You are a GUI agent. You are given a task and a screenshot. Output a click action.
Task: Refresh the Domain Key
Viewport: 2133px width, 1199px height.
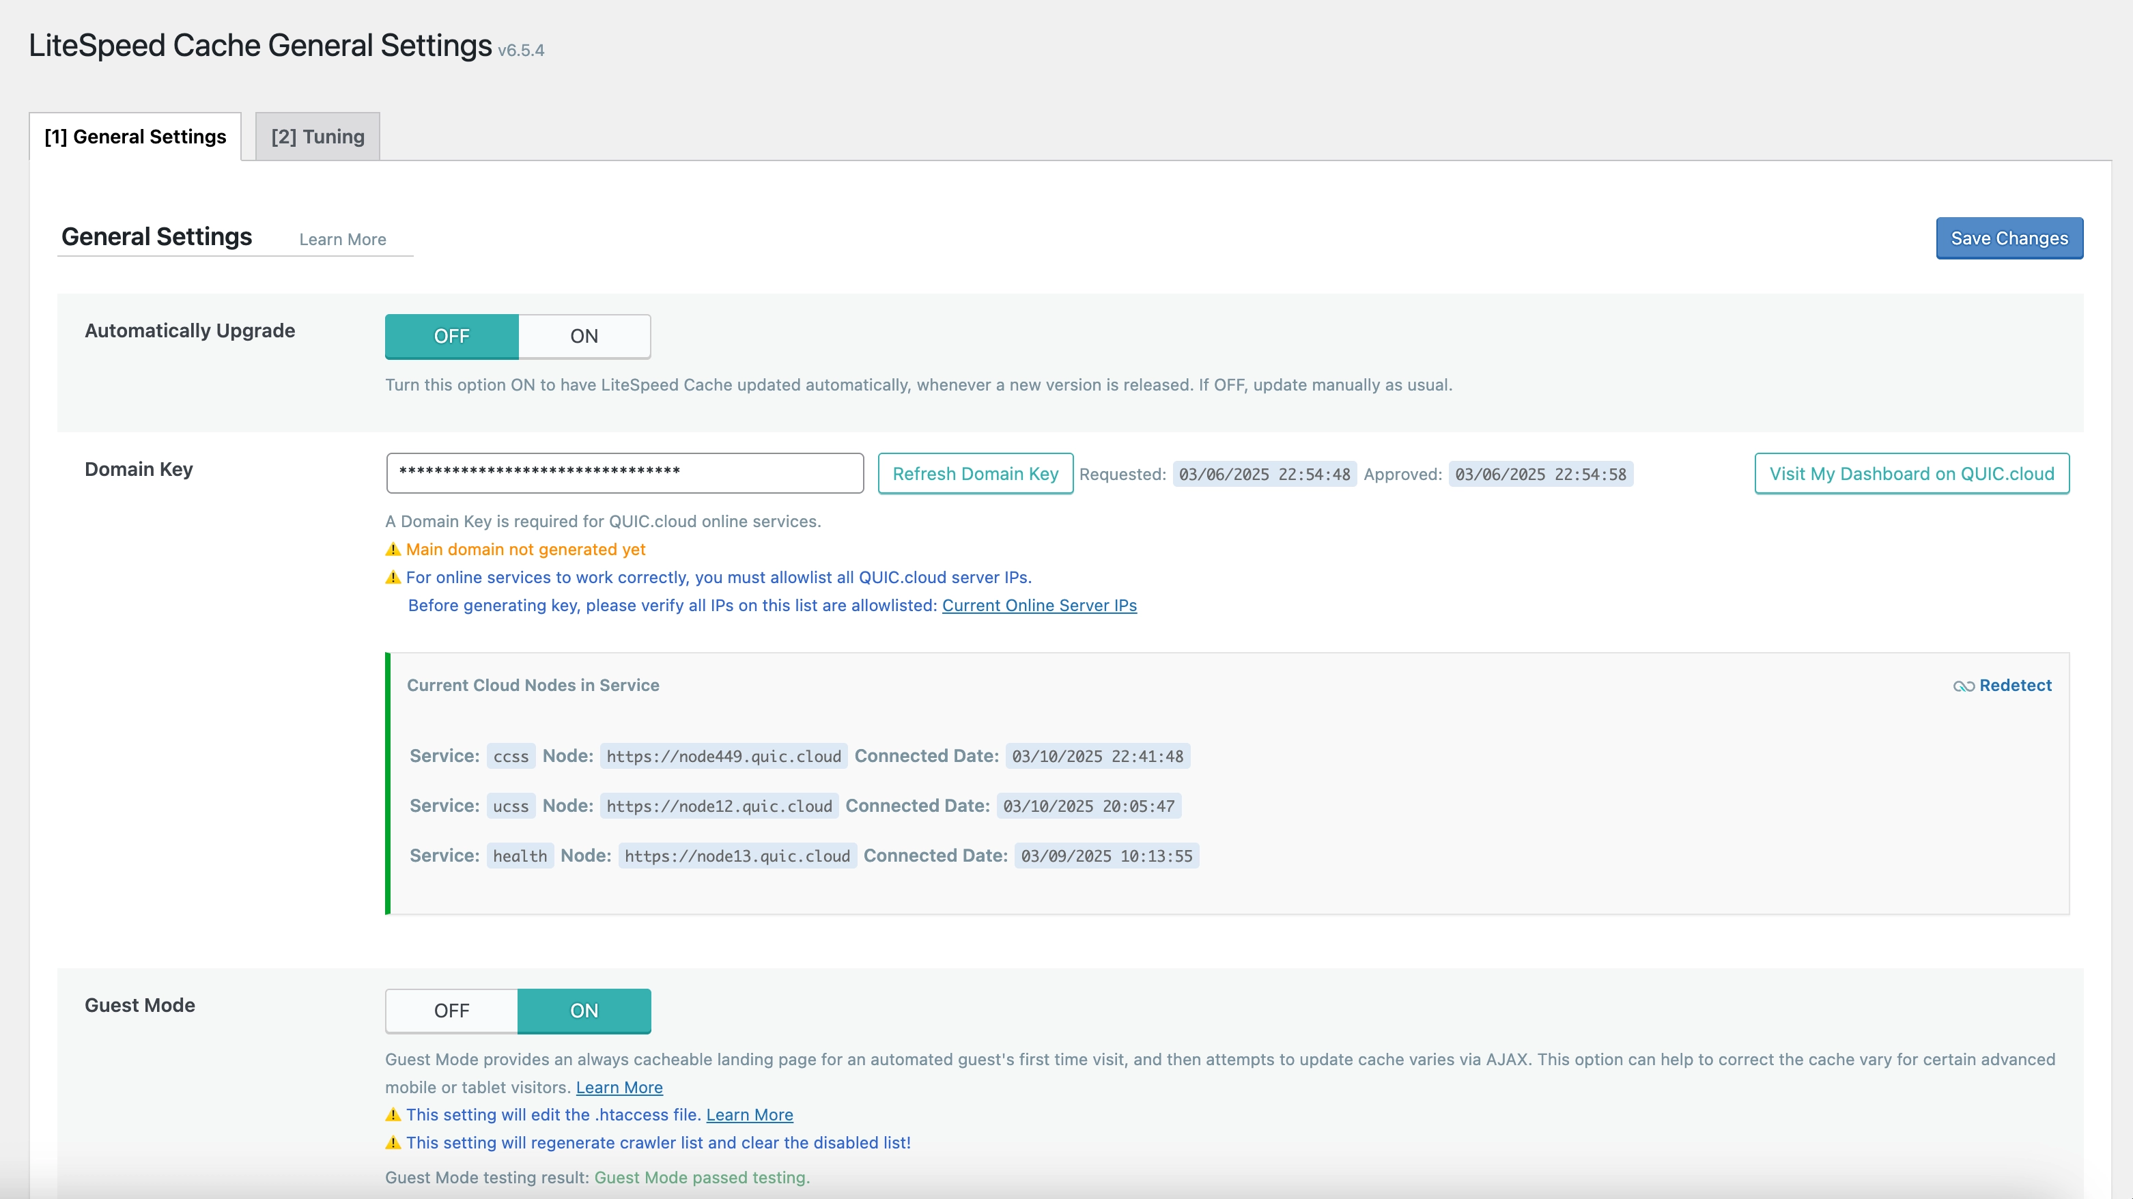(976, 474)
